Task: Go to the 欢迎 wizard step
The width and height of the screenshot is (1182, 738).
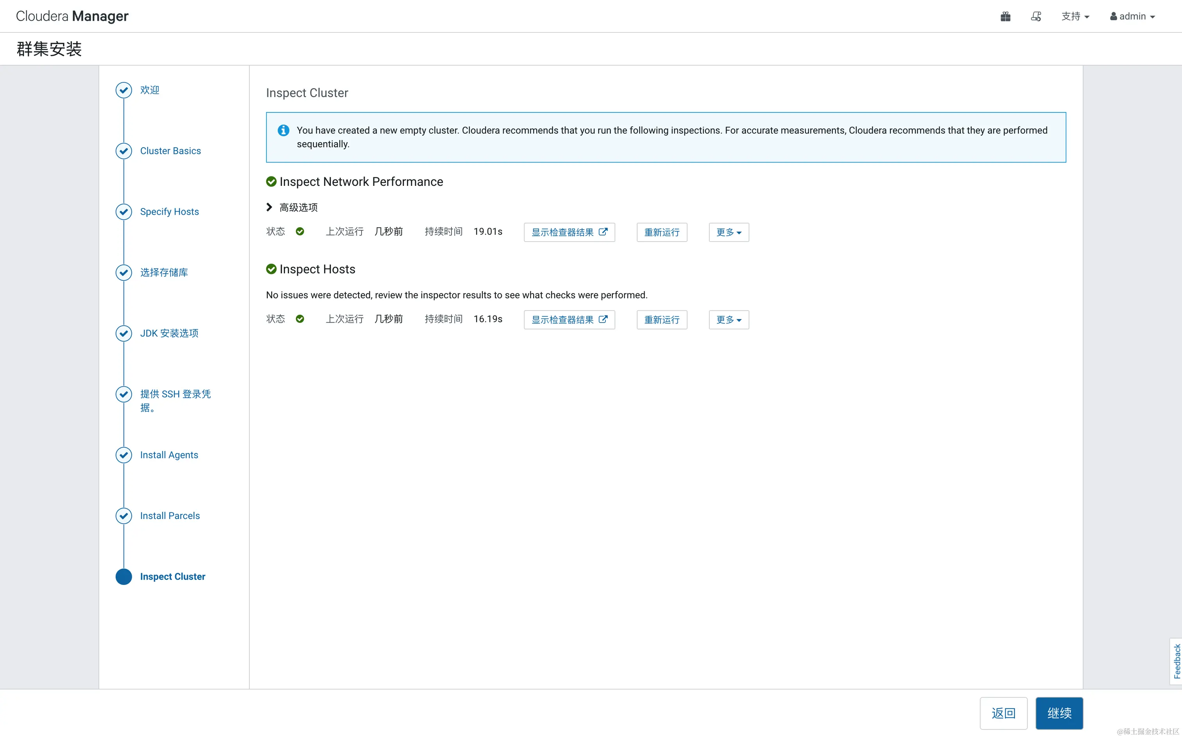Action: [x=149, y=90]
